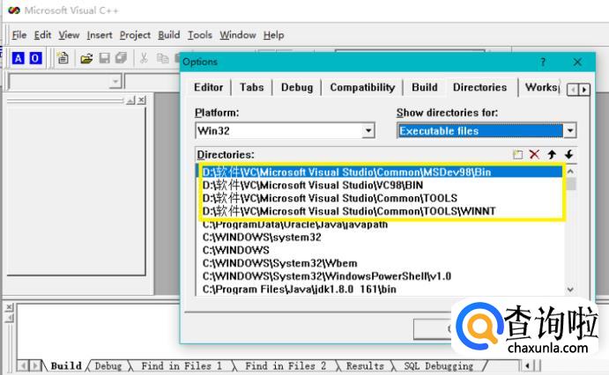This screenshot has width=609, height=375.
Task: Click the blue A toolbar icon
Action: 18,58
